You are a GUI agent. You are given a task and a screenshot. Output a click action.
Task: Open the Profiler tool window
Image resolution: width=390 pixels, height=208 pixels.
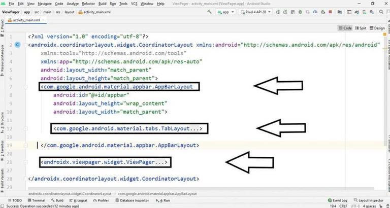coord(101,200)
